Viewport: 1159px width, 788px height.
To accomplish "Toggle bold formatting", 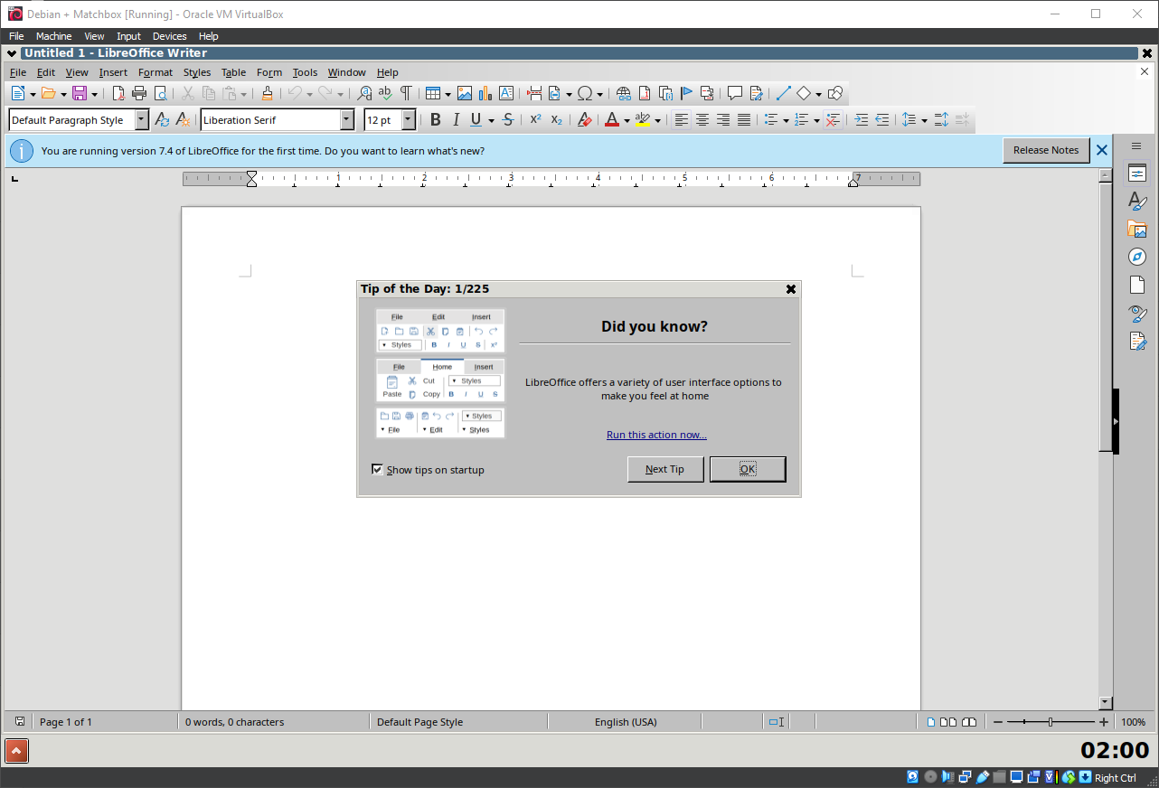I will (x=436, y=119).
